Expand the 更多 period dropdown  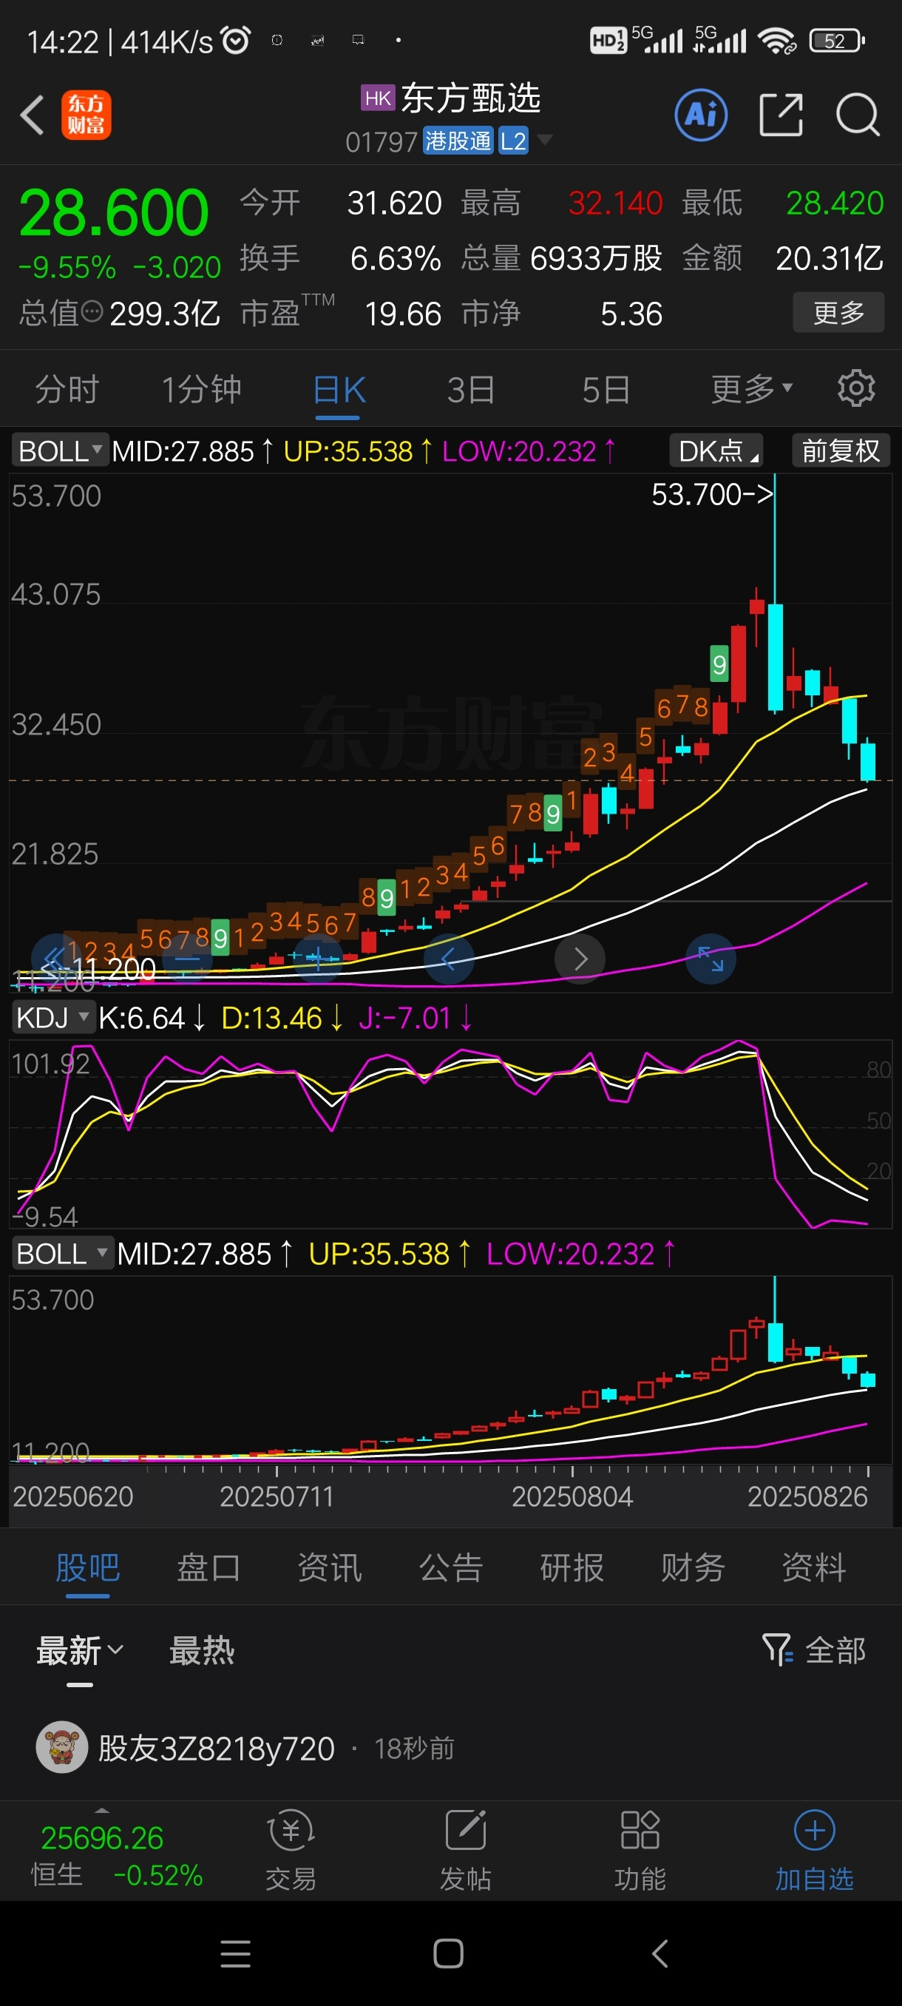pos(751,388)
